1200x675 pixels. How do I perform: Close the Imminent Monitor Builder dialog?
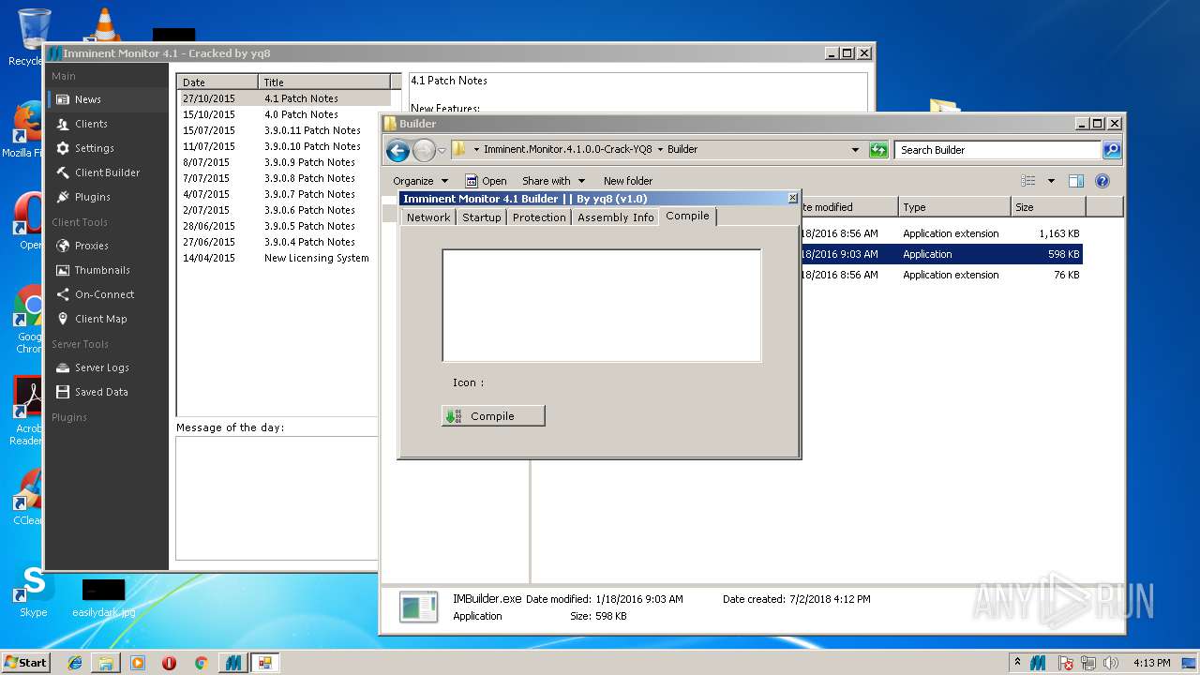(792, 199)
